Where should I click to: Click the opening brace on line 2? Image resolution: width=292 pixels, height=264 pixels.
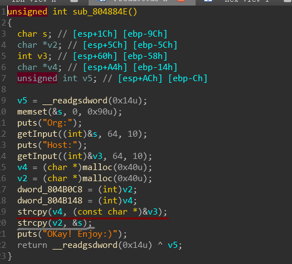[x=10, y=23]
